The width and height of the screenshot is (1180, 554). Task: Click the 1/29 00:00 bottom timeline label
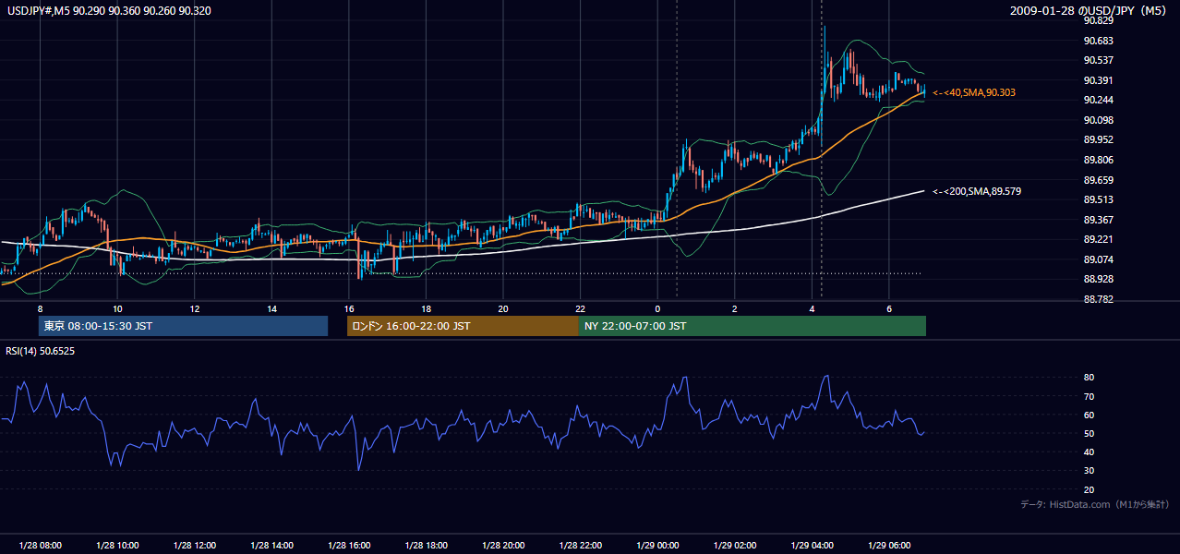pos(657,545)
